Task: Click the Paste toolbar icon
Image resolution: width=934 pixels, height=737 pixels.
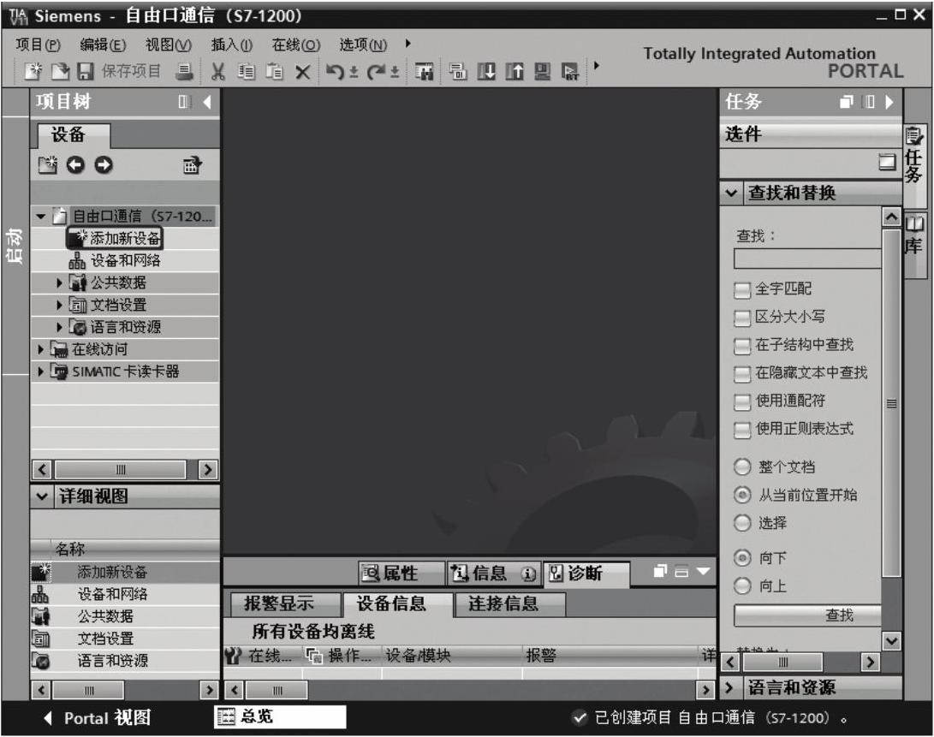Action: pos(274,72)
